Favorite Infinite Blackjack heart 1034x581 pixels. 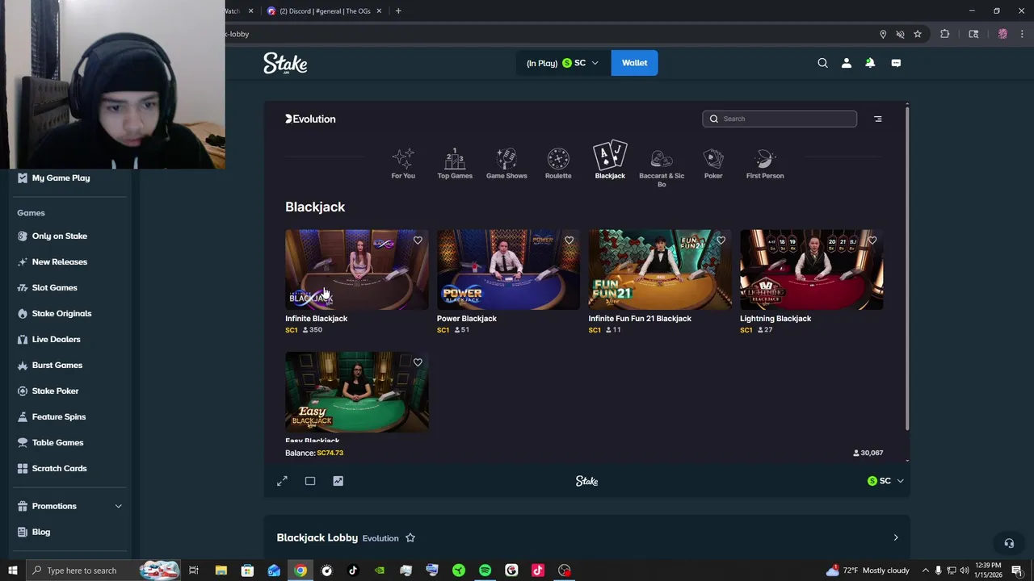418,240
